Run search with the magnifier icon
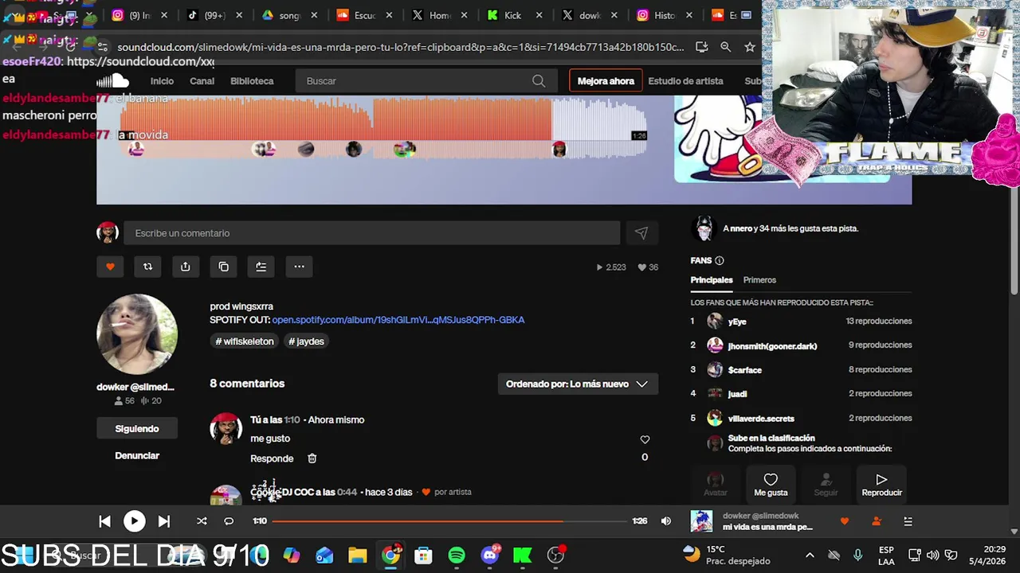The width and height of the screenshot is (1020, 573). click(539, 81)
